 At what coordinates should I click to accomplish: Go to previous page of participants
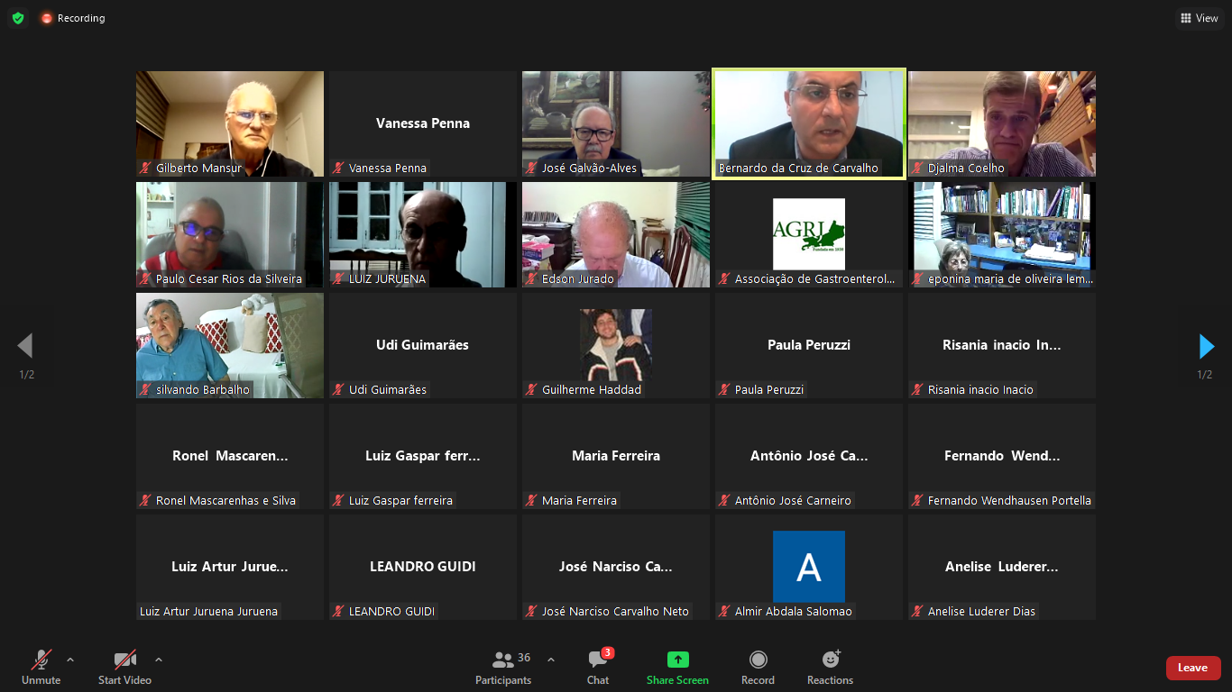[x=25, y=346]
